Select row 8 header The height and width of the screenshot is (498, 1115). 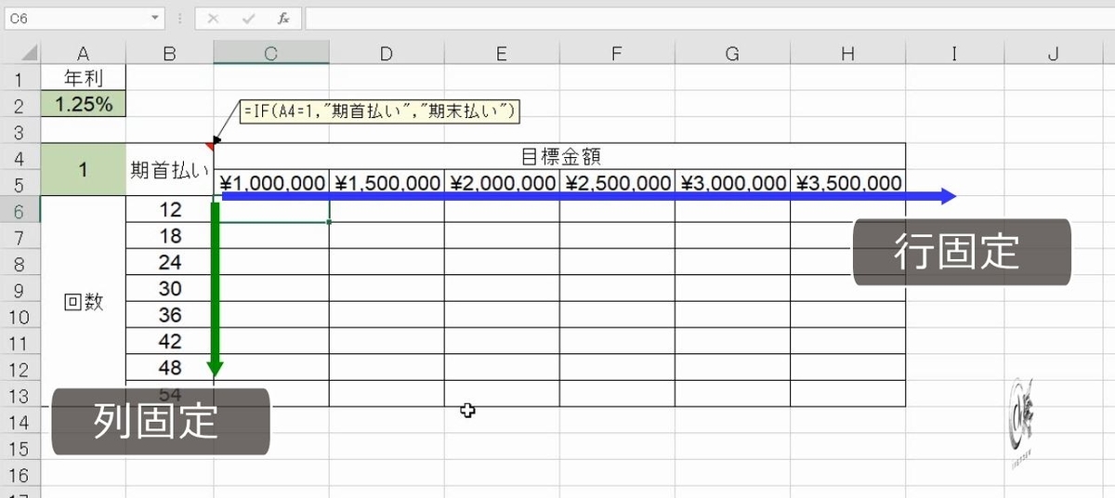tap(20, 262)
